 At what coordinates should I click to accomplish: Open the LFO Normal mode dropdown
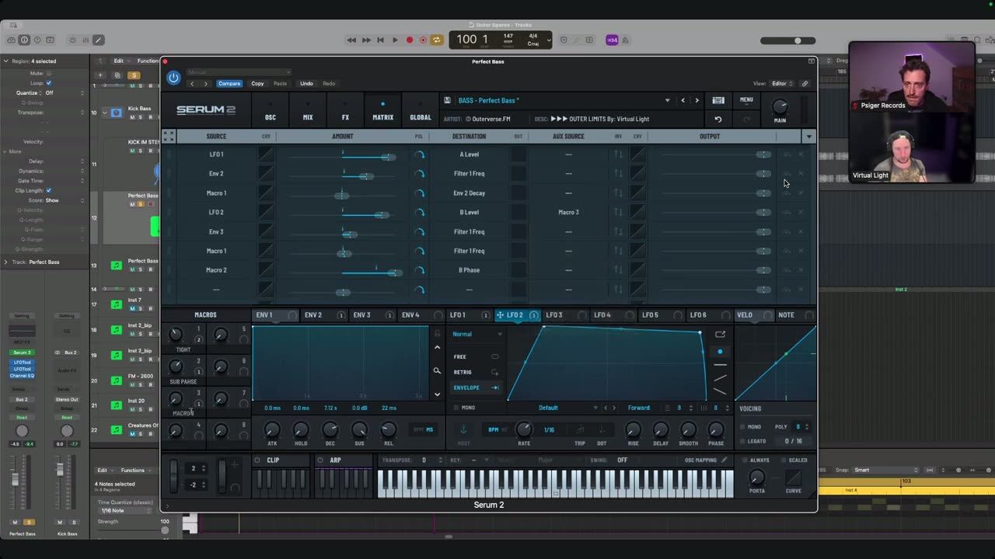tap(477, 334)
